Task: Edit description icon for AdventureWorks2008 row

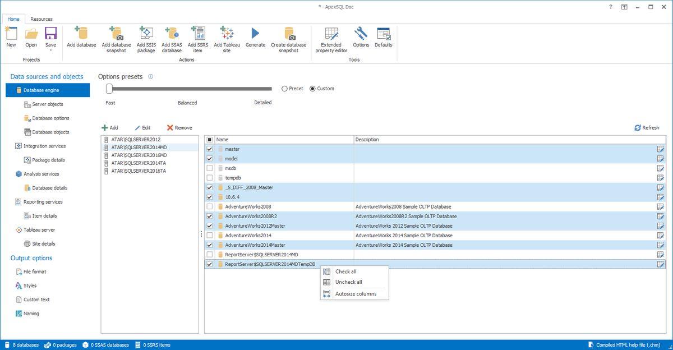Action: [x=661, y=206]
